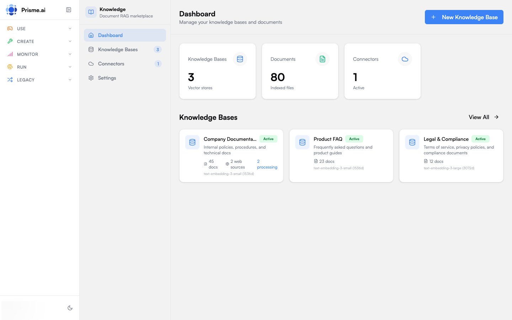Screen dimensions: 512x320
Task: Click the View All link
Action: 484,117
